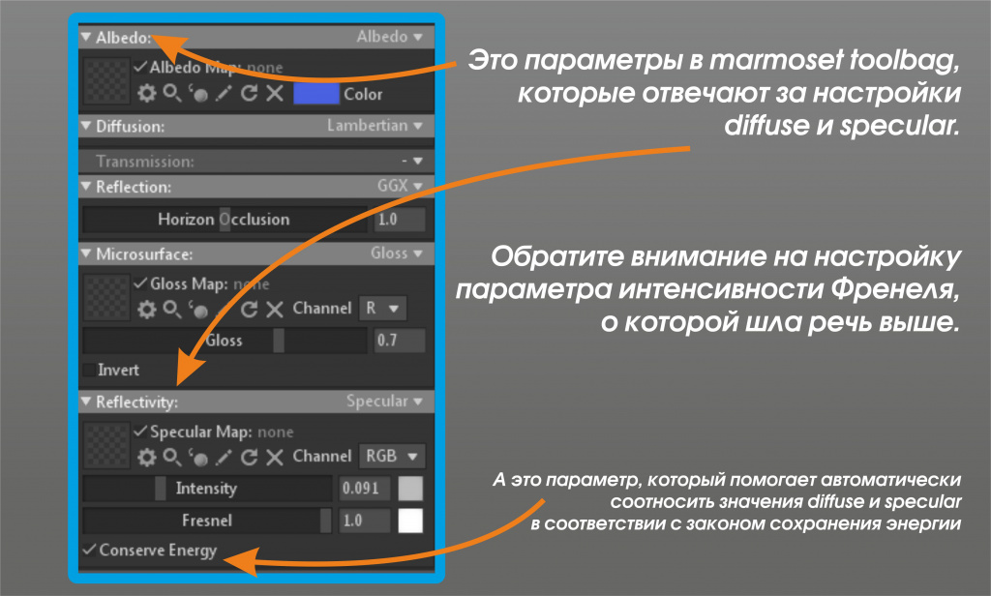Toggle the Gloss Map checkbox
The width and height of the screenshot is (991, 596).
point(140,283)
